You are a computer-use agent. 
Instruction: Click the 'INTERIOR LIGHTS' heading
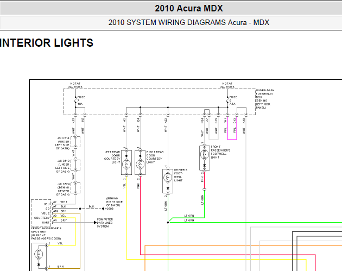point(47,43)
